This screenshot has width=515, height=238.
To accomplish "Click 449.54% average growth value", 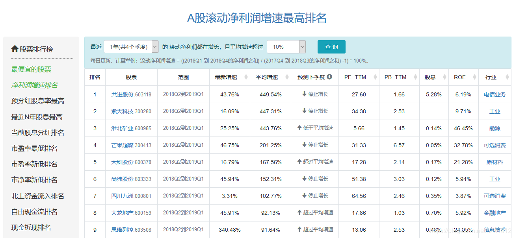I will click(x=271, y=94).
